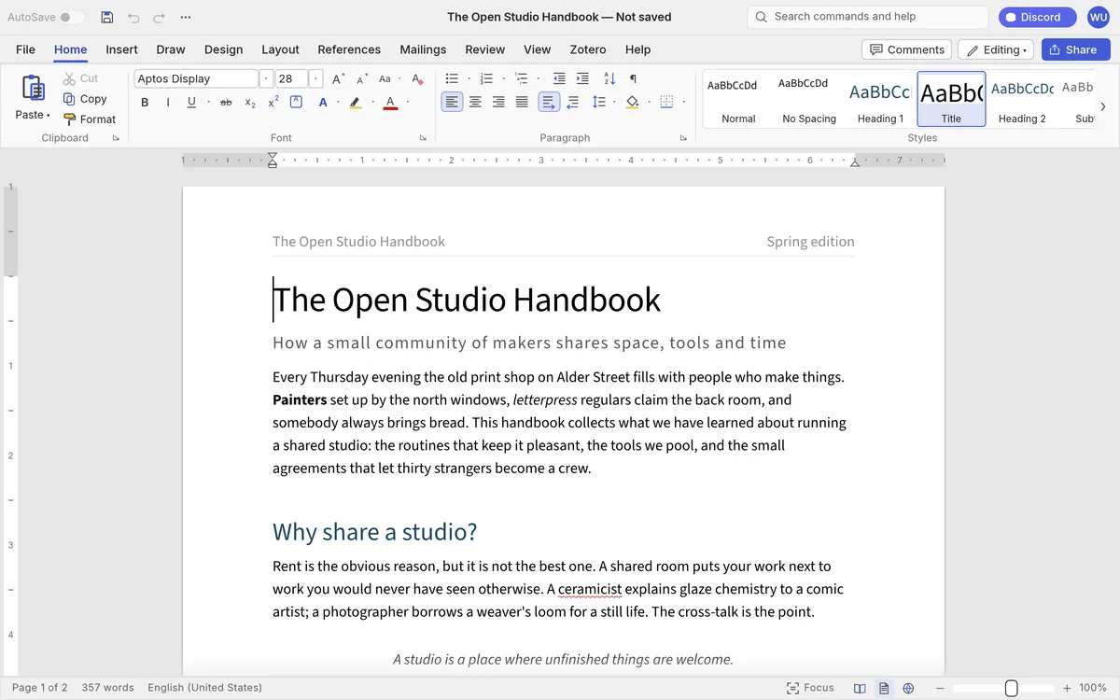
Task: Expand the Font dialog launcher
Action: click(x=423, y=138)
